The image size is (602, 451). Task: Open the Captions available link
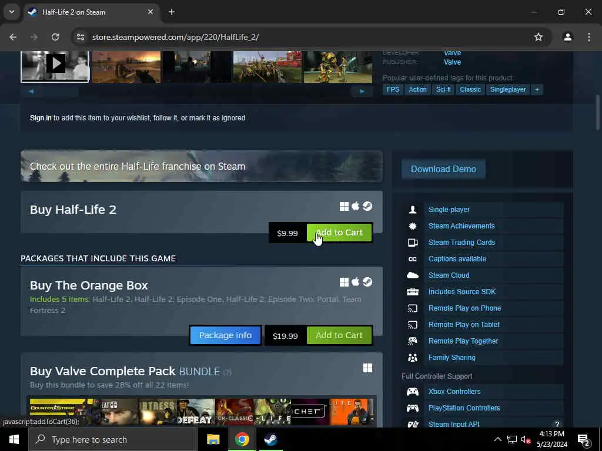(x=457, y=259)
